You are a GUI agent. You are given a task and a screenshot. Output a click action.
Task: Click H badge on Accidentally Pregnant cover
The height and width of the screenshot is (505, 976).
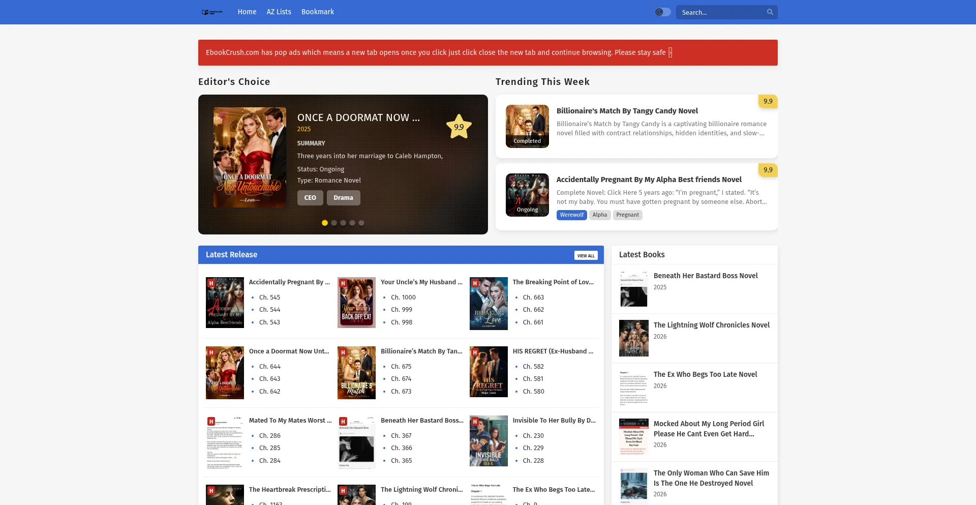tap(211, 283)
